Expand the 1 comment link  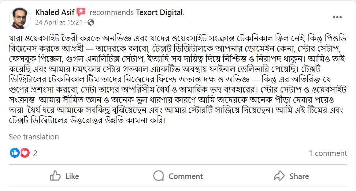[x=328, y=153]
